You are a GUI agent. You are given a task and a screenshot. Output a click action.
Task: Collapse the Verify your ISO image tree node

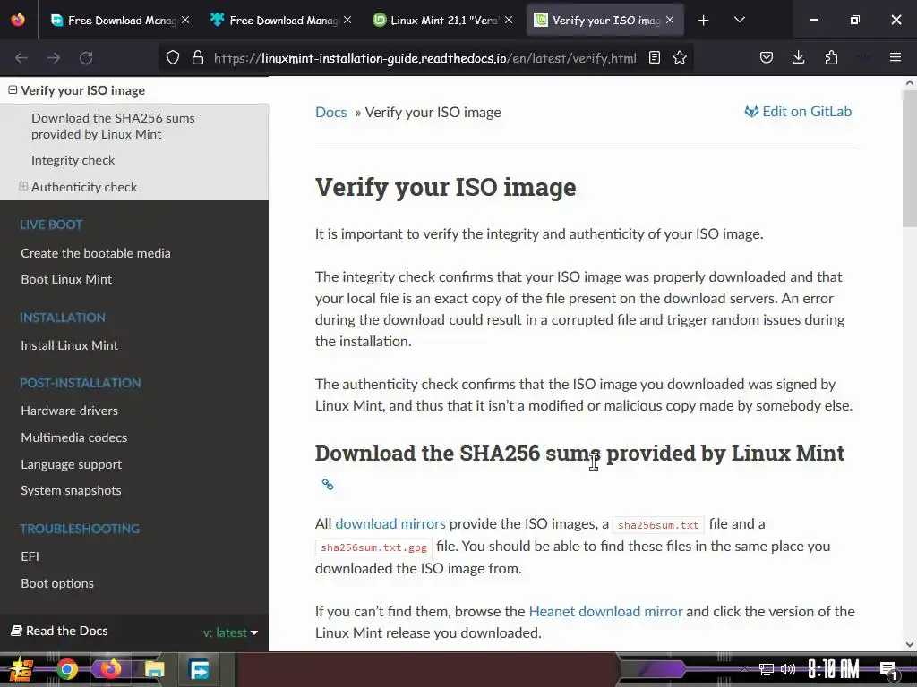coord(13,90)
